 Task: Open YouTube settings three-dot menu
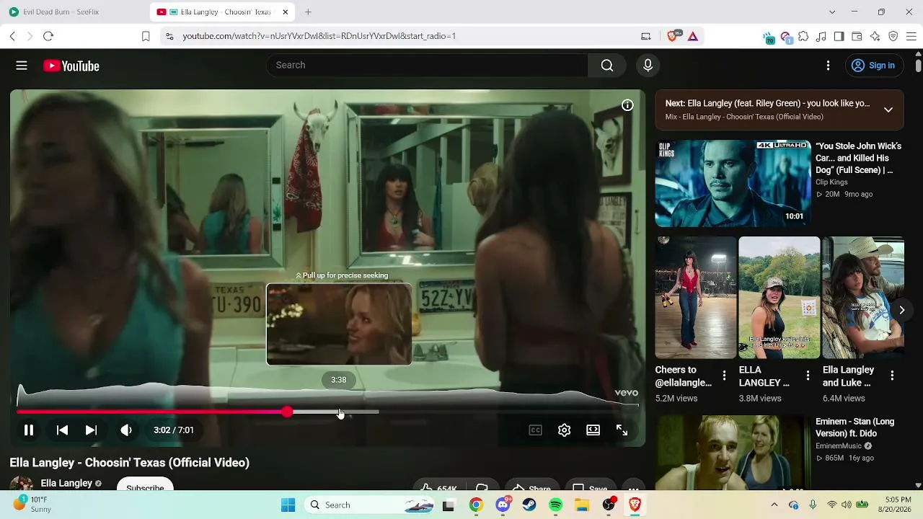pos(828,66)
